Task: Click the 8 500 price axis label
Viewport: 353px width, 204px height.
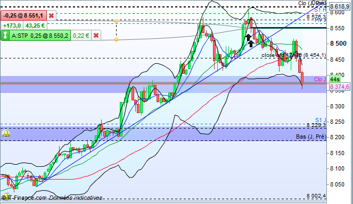Action: tap(338, 44)
